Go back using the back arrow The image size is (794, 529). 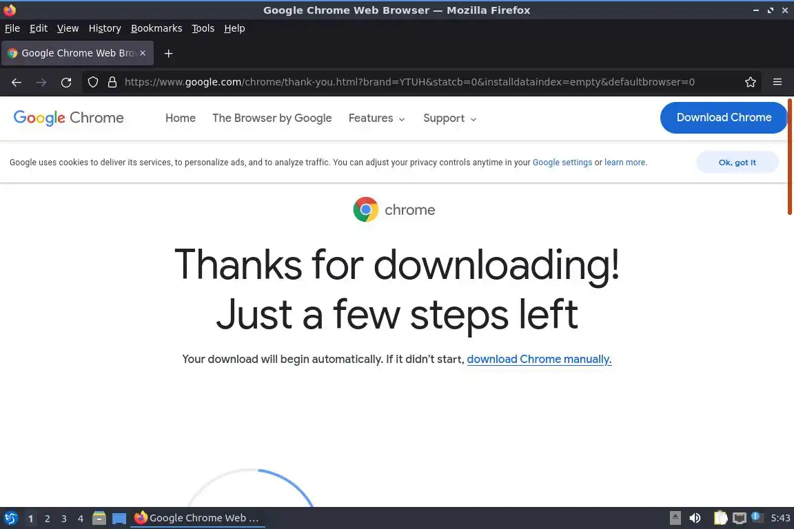[17, 82]
